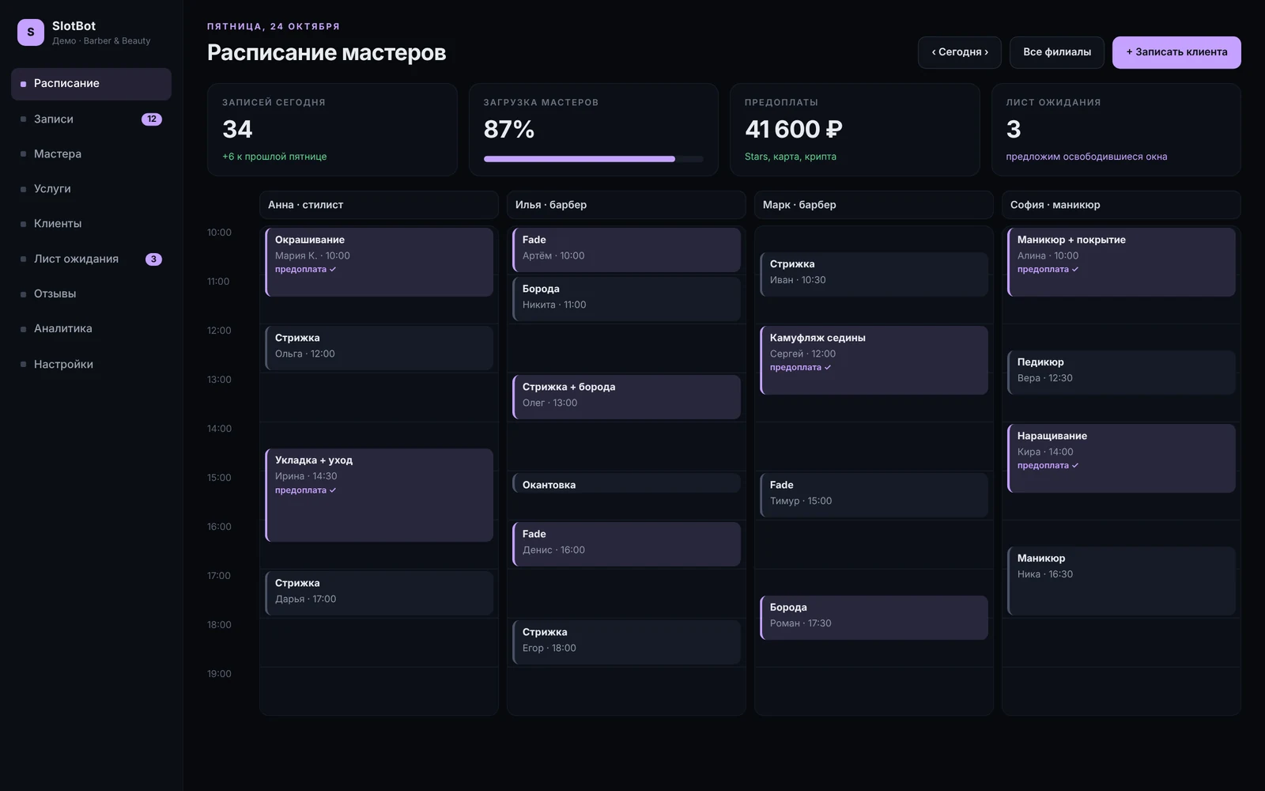The height and width of the screenshot is (791, 1265).
Task: Open Услуги in the sidebar
Action: [x=91, y=188]
